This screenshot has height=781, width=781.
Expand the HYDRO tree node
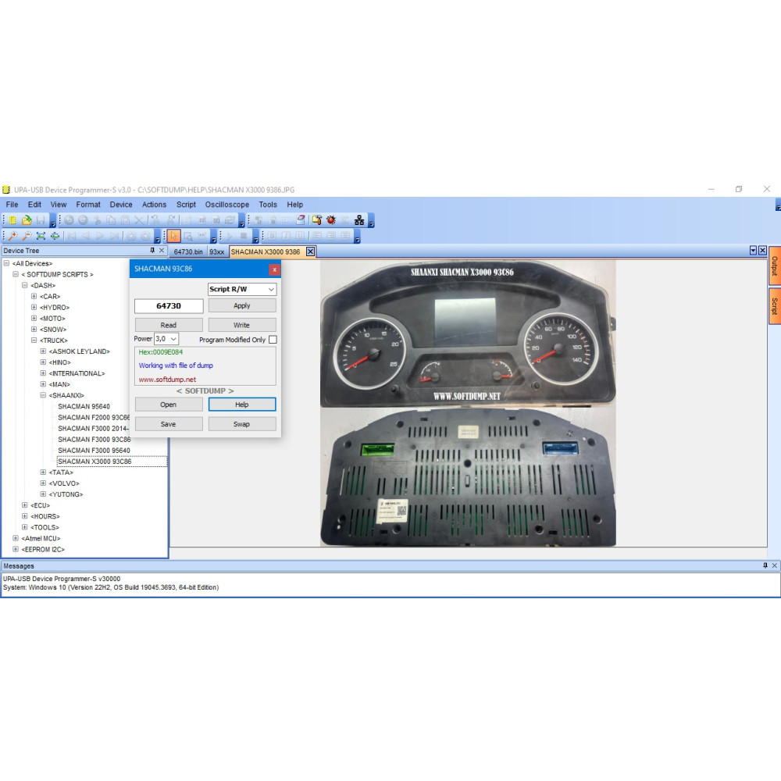click(x=34, y=307)
